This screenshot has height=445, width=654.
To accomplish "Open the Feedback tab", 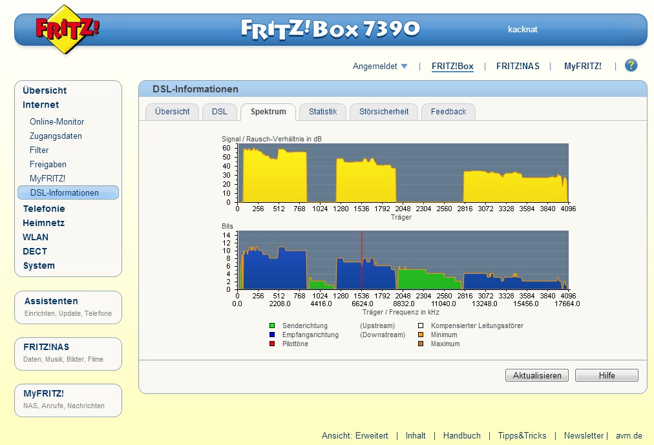I will 448,112.
